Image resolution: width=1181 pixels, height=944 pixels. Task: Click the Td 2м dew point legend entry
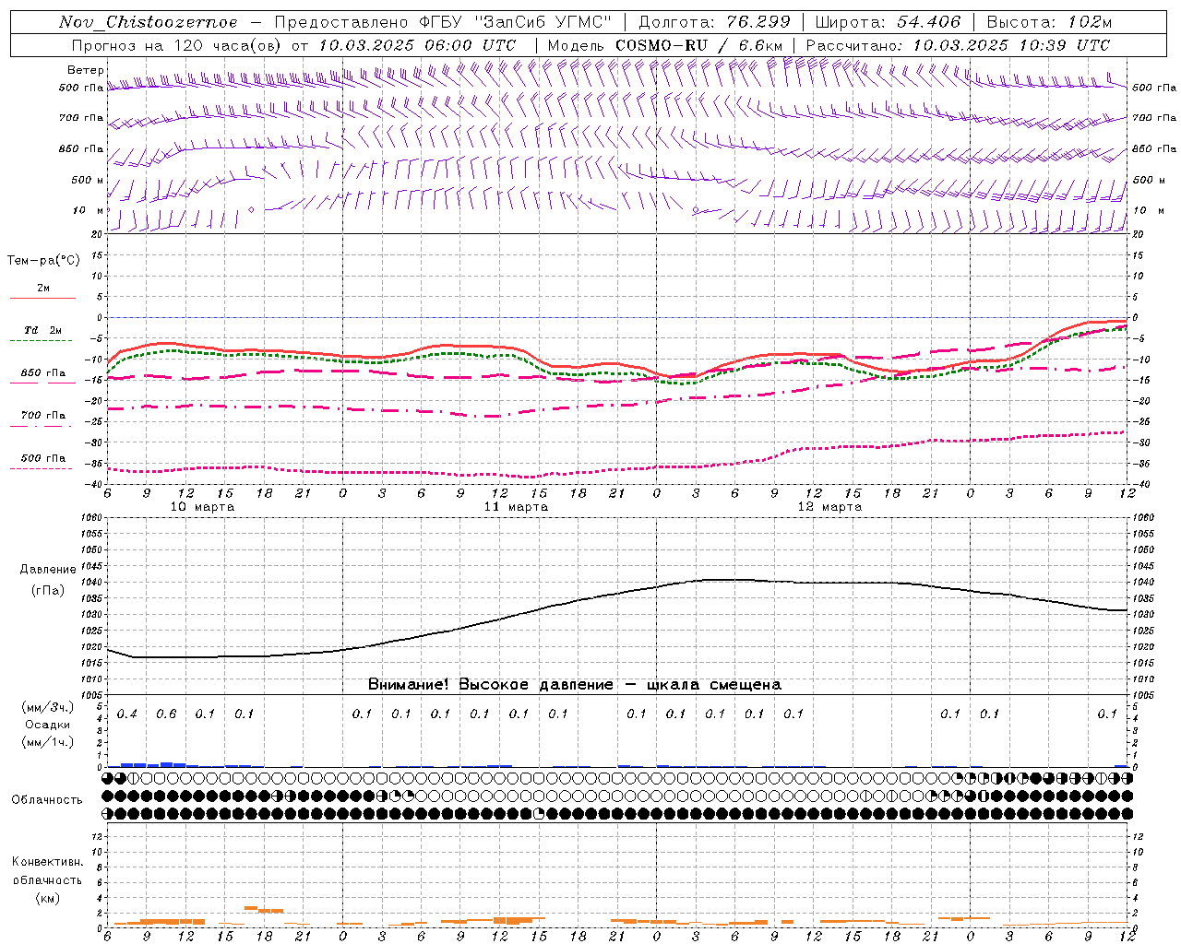coord(43,330)
